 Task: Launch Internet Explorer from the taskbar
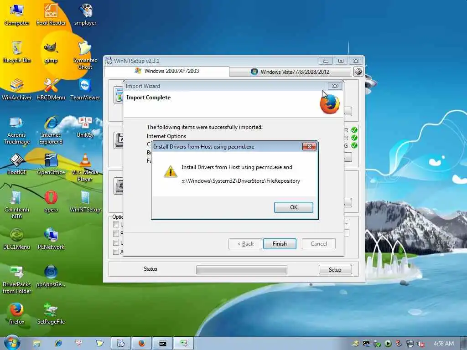58,344
